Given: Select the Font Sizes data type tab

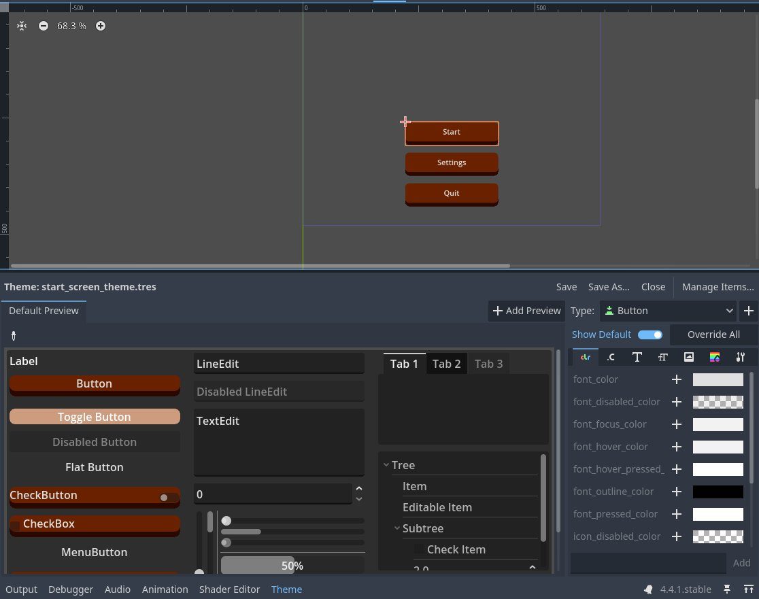Looking at the screenshot, I should point(663,357).
